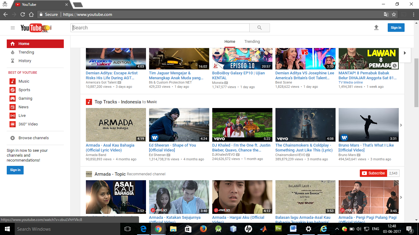The image size is (419, 235).
Task: Click browser home icon
Action: point(31,14)
